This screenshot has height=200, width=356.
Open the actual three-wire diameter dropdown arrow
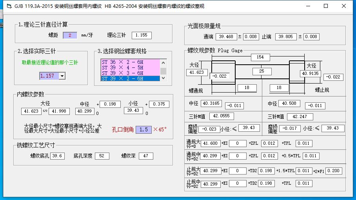(x=62, y=76)
